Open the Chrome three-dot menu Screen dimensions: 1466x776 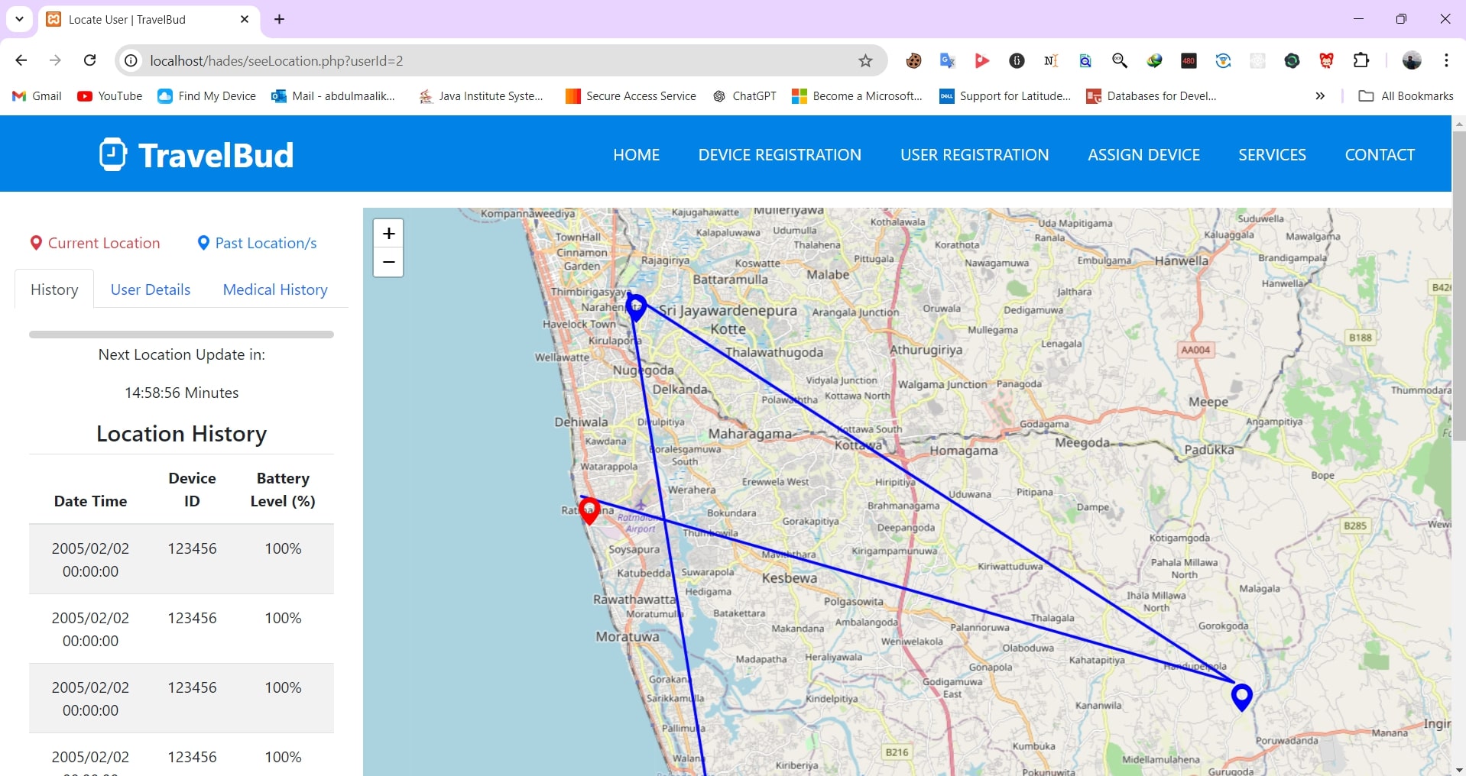[x=1446, y=61]
